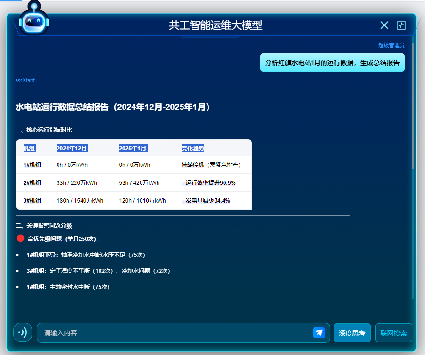Viewport: 425px width, 355px height.
Task: Send message with the paper plane icon
Action: (319, 332)
